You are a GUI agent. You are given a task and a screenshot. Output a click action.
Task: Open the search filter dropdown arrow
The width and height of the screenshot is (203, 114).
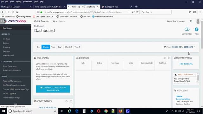pyautogui.click(x=55, y=21)
